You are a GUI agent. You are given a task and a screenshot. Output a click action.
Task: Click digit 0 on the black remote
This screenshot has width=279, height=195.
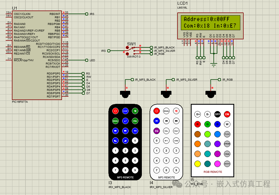135,141
